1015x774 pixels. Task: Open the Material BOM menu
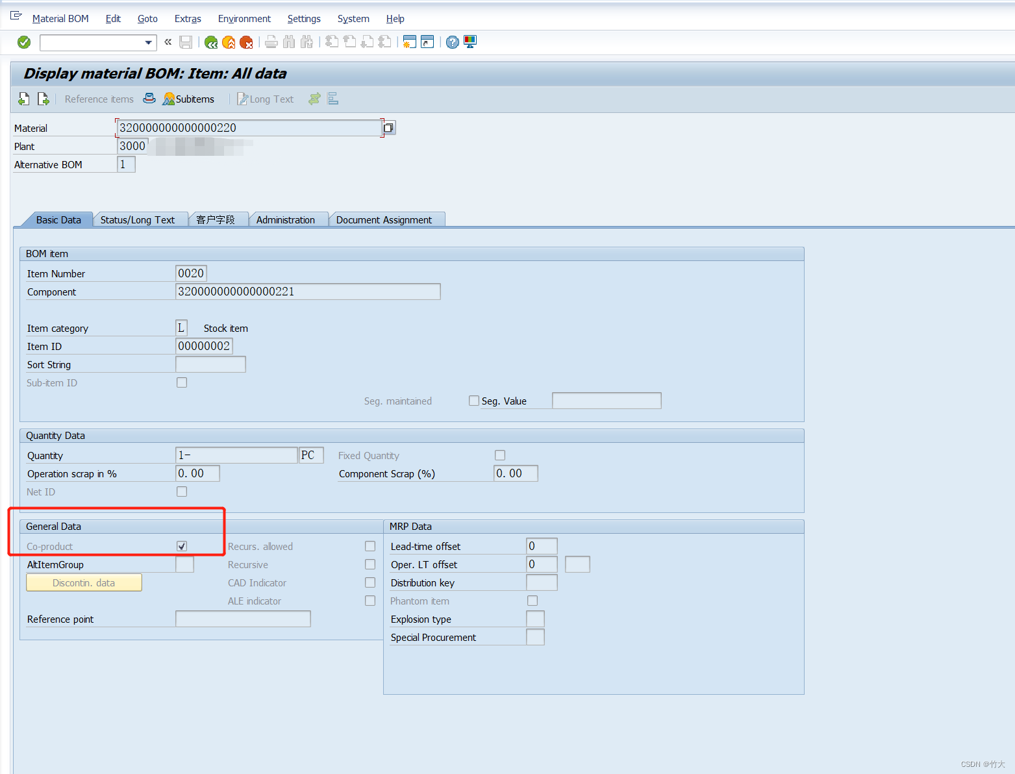point(60,19)
